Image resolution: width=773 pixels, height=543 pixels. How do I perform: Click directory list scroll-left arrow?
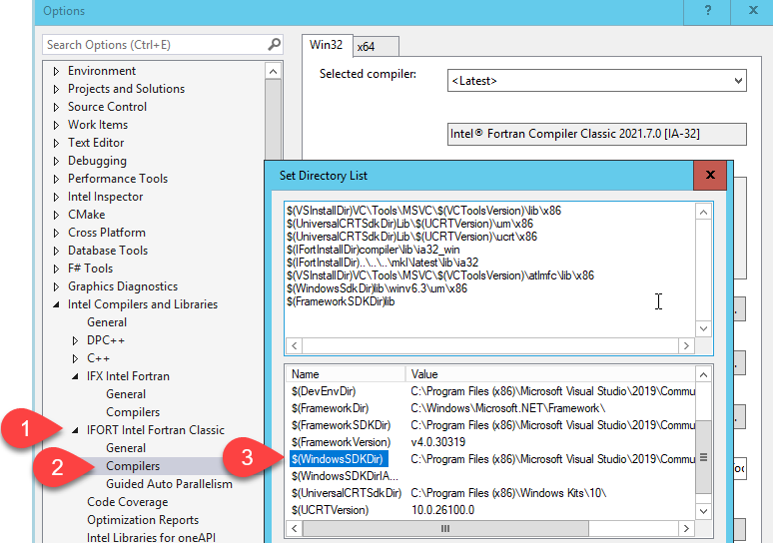coord(295,346)
